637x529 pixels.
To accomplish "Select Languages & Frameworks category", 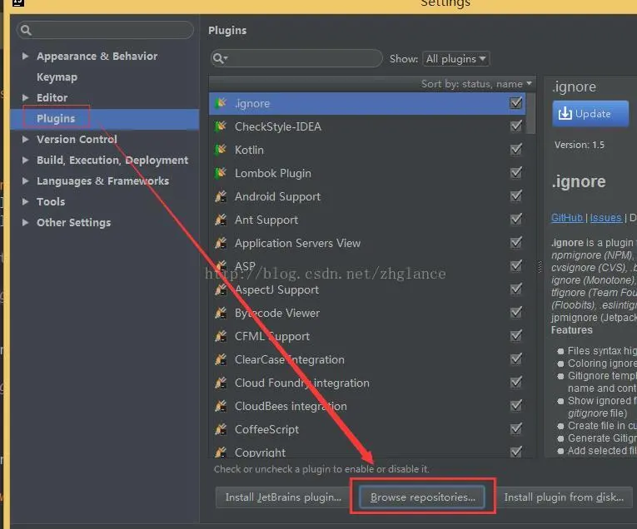I will tap(102, 181).
